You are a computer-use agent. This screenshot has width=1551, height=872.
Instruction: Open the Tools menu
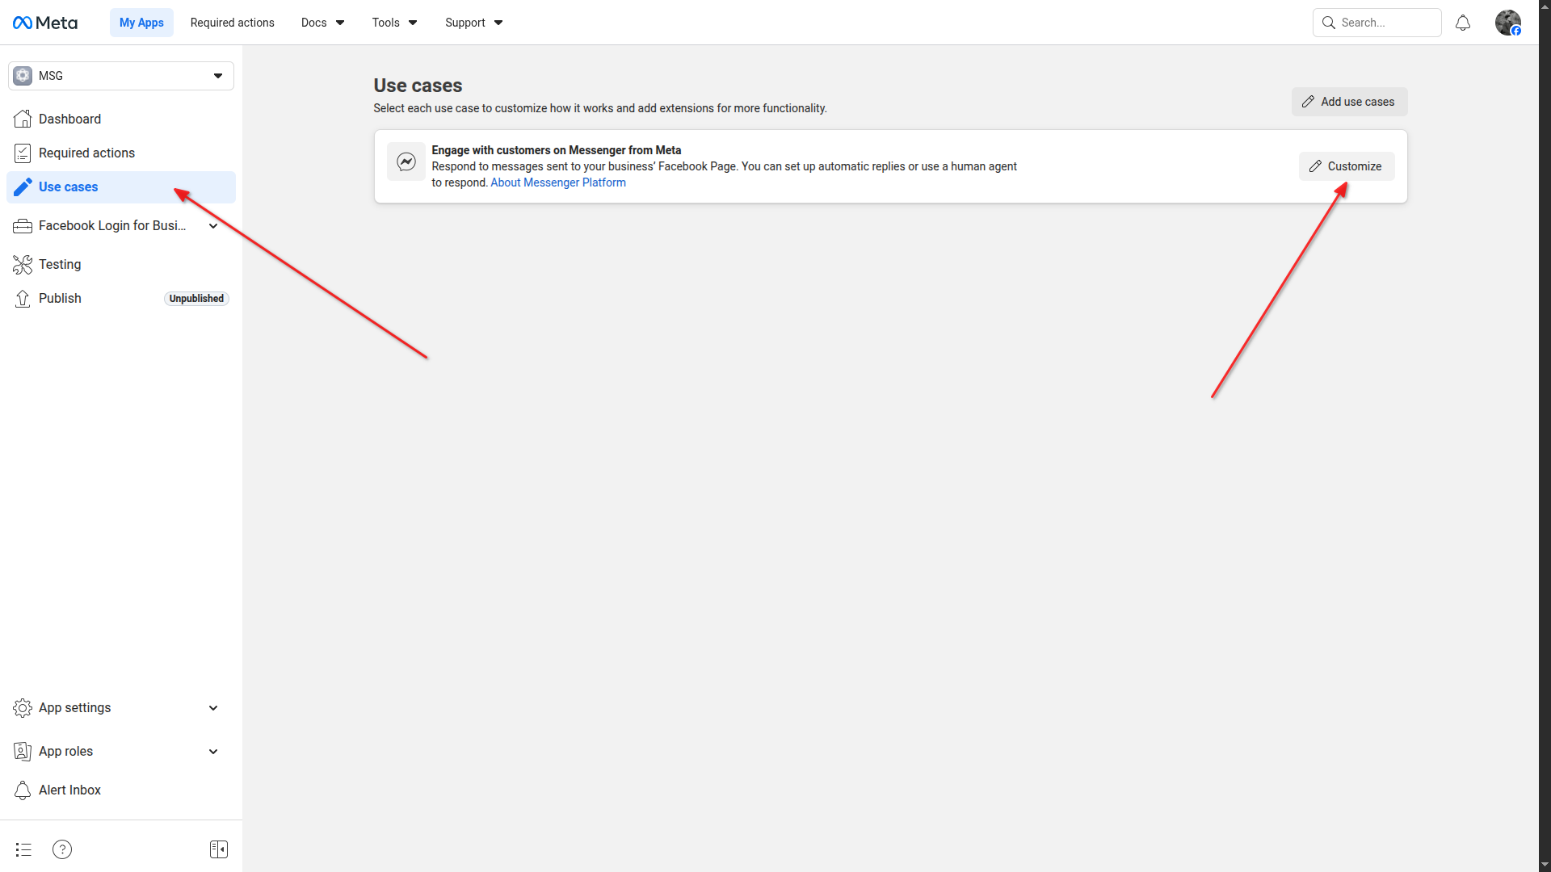[x=394, y=23]
